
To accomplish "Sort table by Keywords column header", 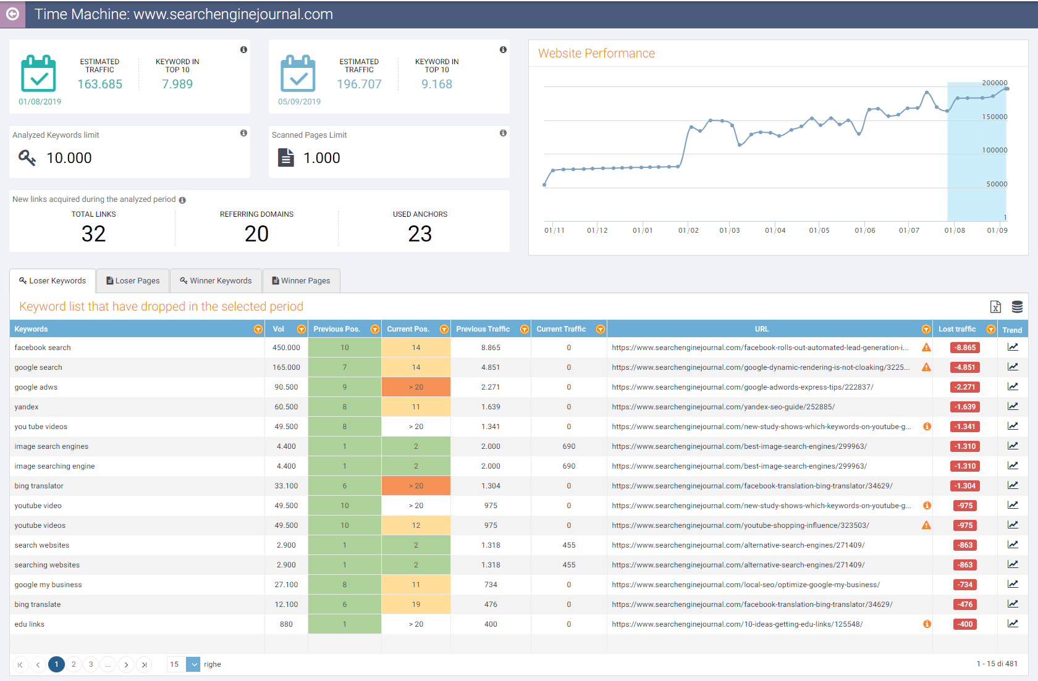I will click(31, 329).
